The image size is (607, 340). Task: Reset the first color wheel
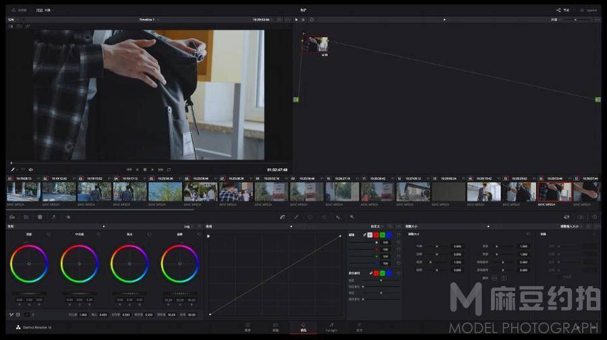pyautogui.click(x=49, y=234)
